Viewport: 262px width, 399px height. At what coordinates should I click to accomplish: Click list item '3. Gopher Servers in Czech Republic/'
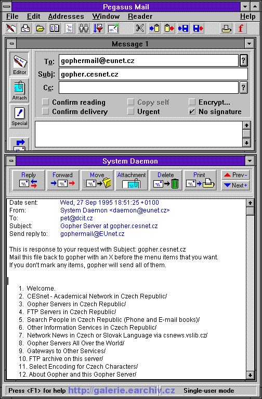(x=72, y=304)
